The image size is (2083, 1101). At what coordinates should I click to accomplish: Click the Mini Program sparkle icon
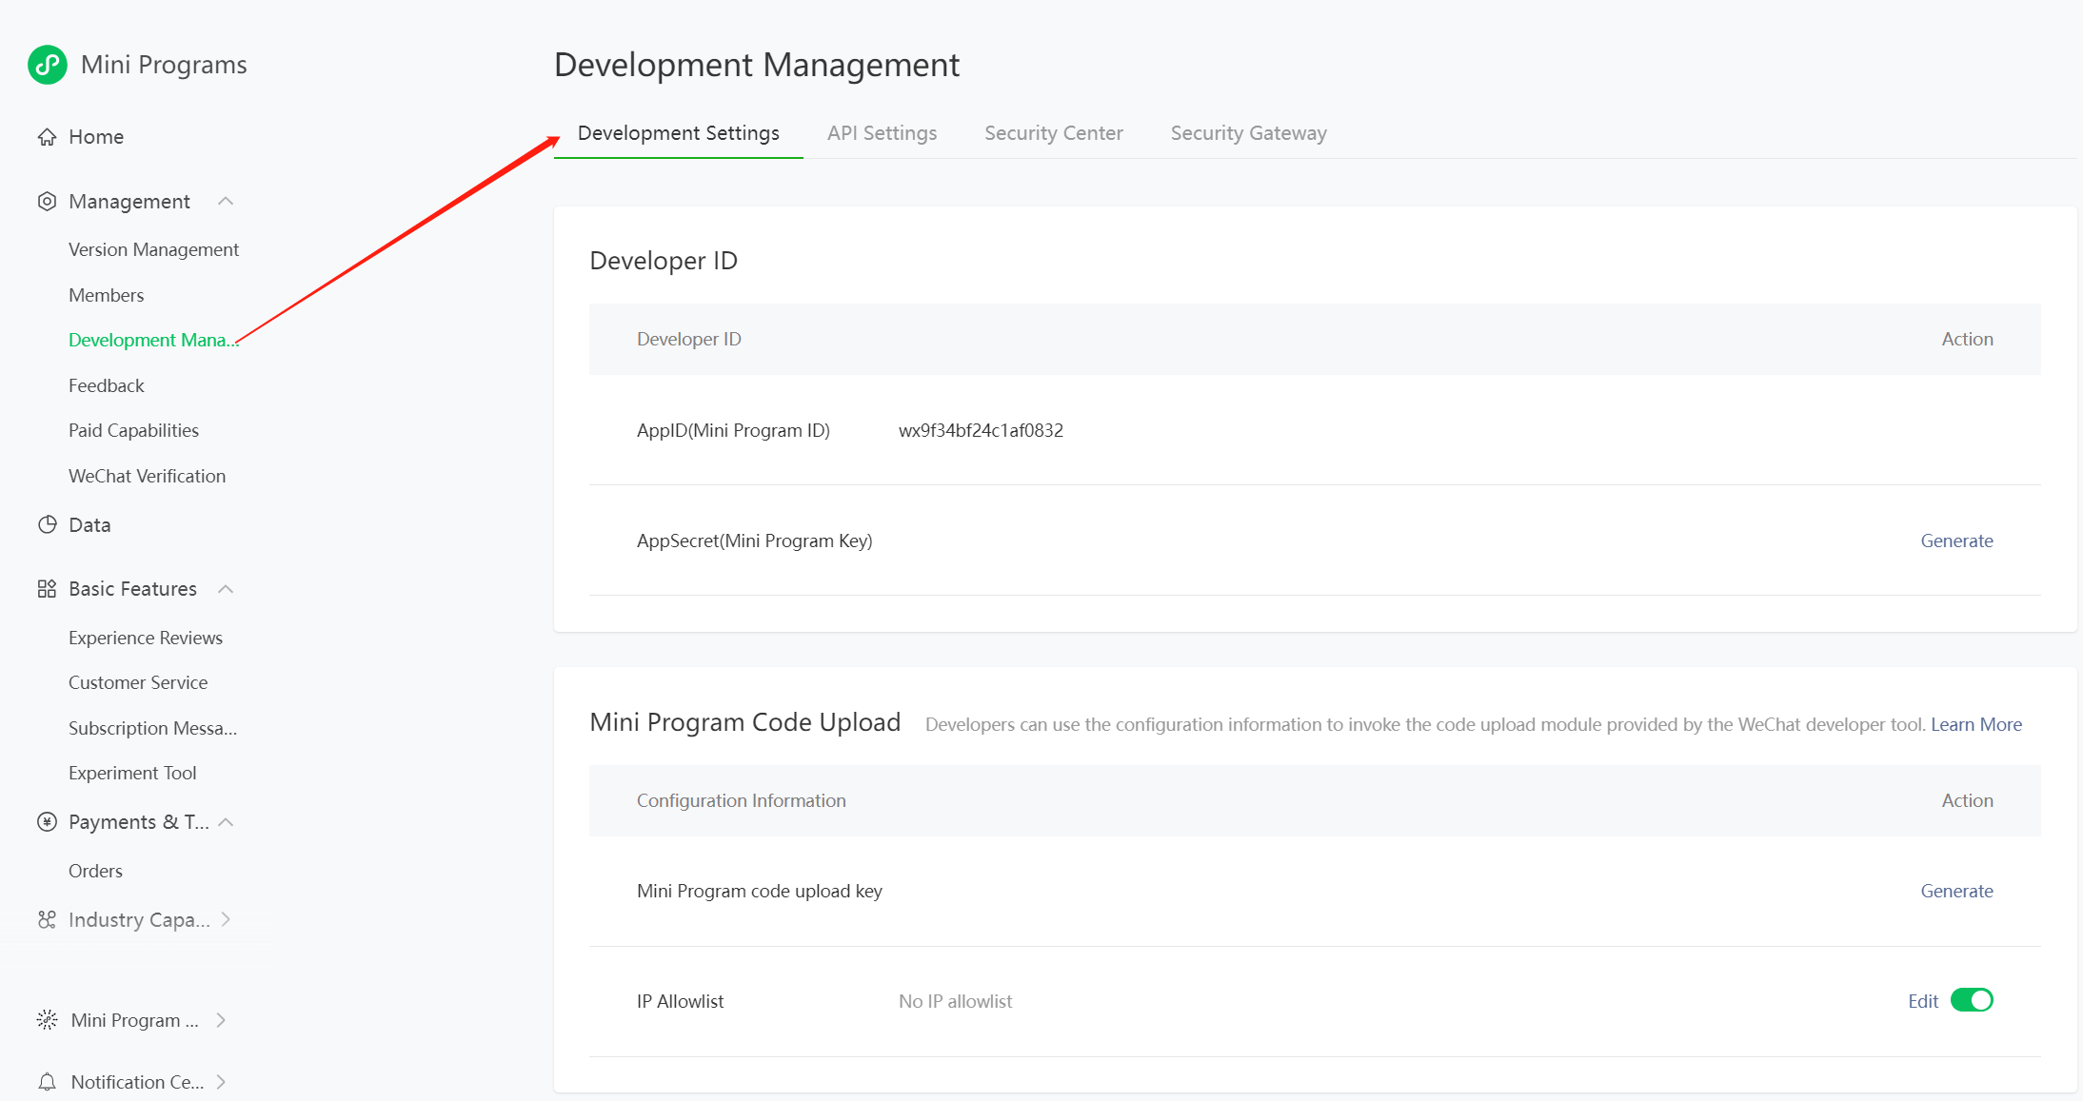47,1020
